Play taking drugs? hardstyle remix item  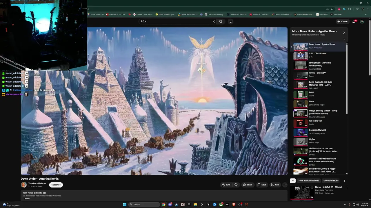click(318, 65)
